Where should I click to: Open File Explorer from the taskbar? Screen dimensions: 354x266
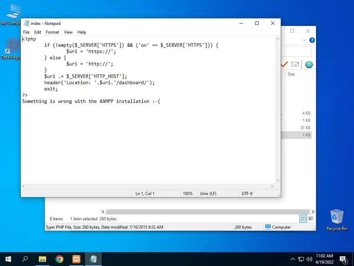[42, 259]
